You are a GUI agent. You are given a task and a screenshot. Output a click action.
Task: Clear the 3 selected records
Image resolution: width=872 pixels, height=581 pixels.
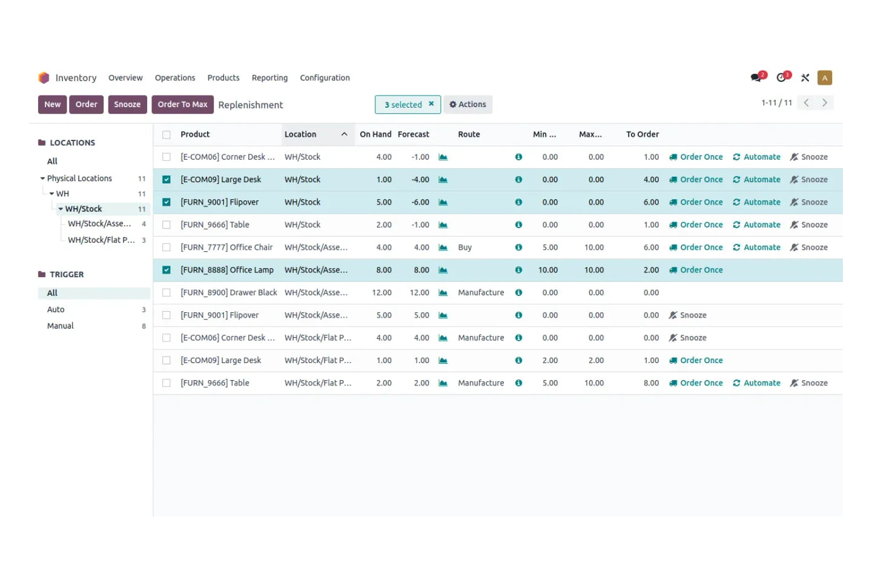coord(431,104)
